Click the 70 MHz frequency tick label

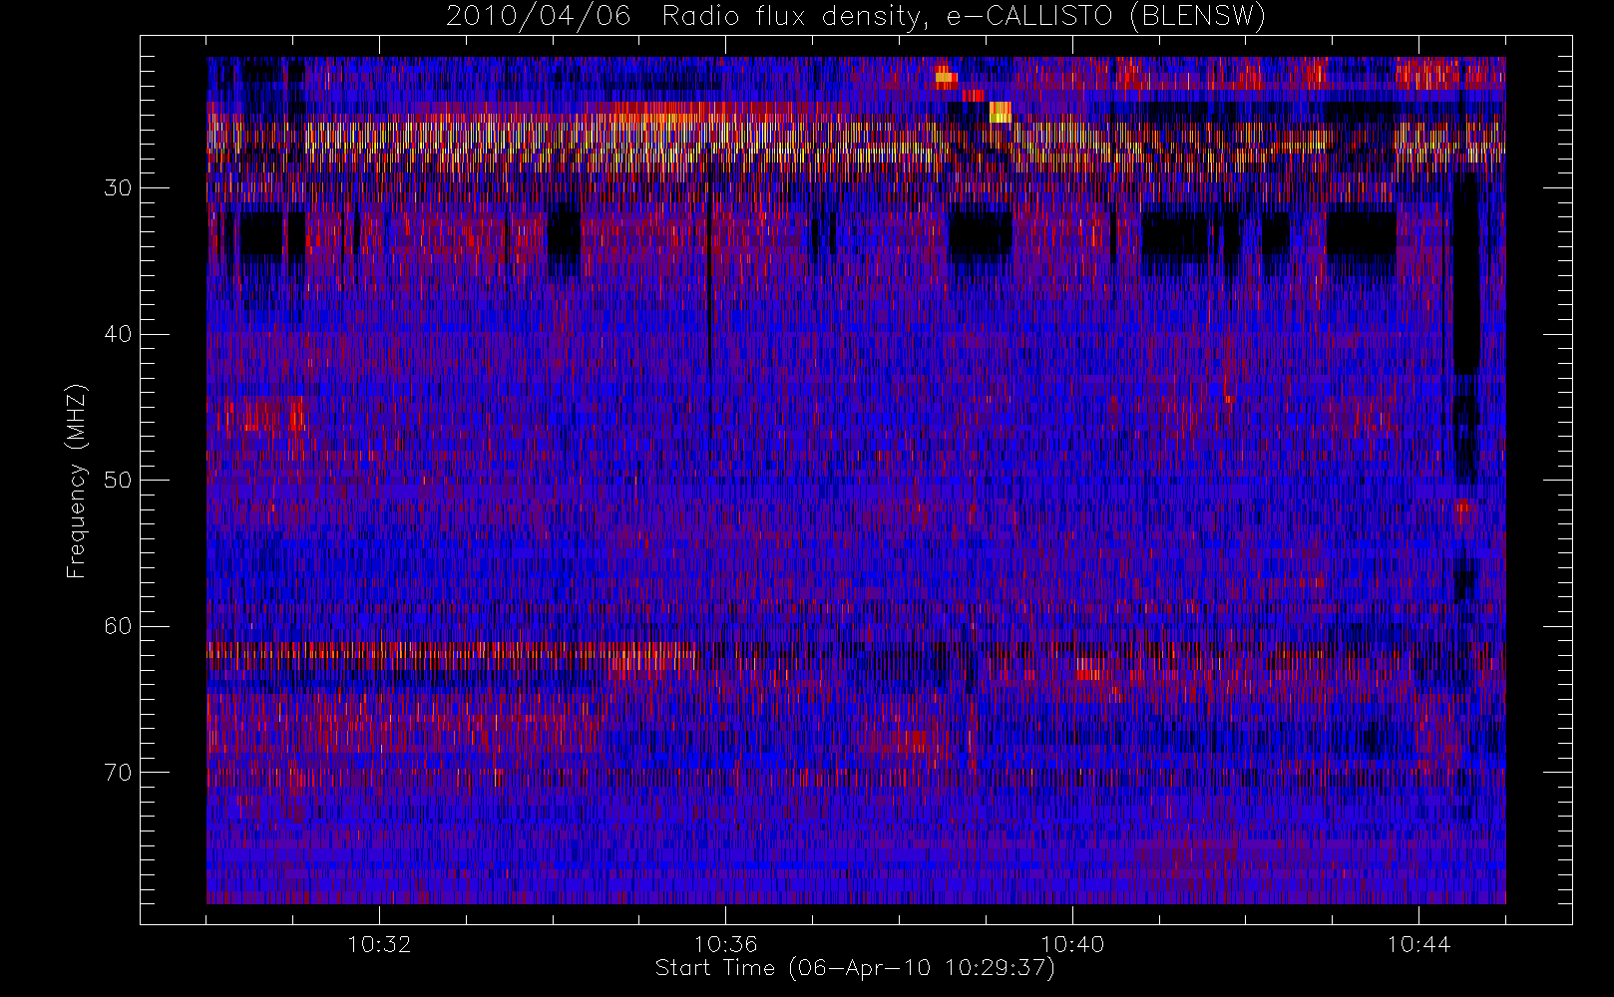pyautogui.click(x=118, y=773)
